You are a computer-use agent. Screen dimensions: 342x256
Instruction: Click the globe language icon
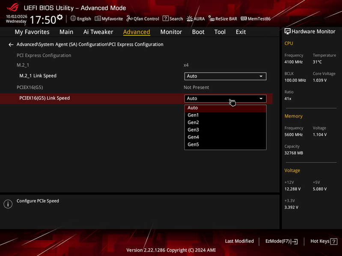pos(73,18)
